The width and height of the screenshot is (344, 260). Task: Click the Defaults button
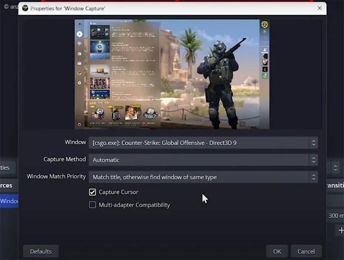click(x=41, y=251)
